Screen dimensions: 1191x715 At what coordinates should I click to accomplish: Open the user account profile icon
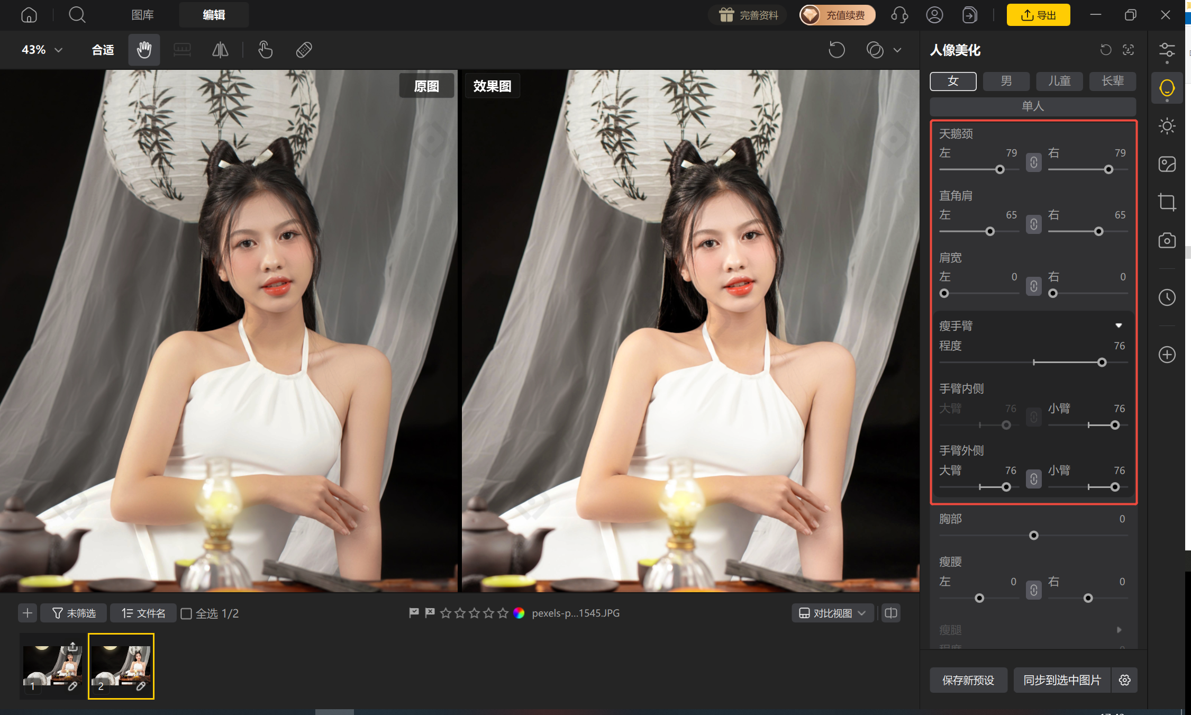(934, 15)
